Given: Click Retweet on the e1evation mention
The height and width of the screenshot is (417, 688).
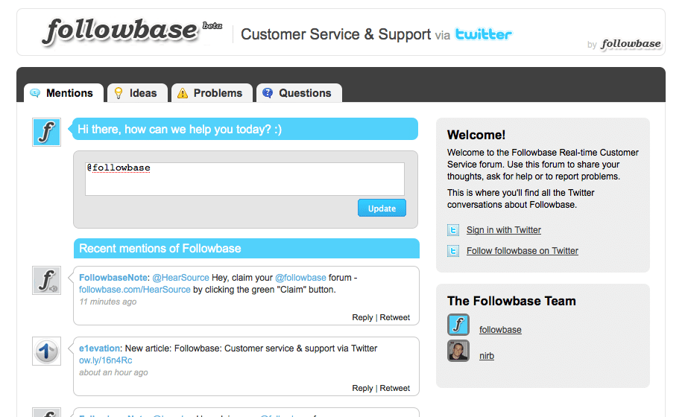Looking at the screenshot, I should pyautogui.click(x=395, y=388).
